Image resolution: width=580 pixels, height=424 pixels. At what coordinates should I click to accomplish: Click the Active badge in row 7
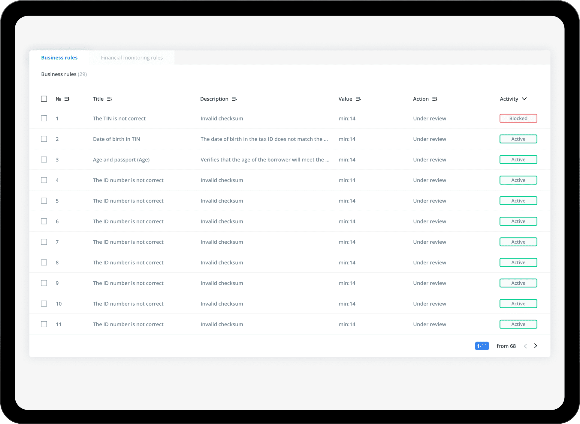[x=518, y=242]
